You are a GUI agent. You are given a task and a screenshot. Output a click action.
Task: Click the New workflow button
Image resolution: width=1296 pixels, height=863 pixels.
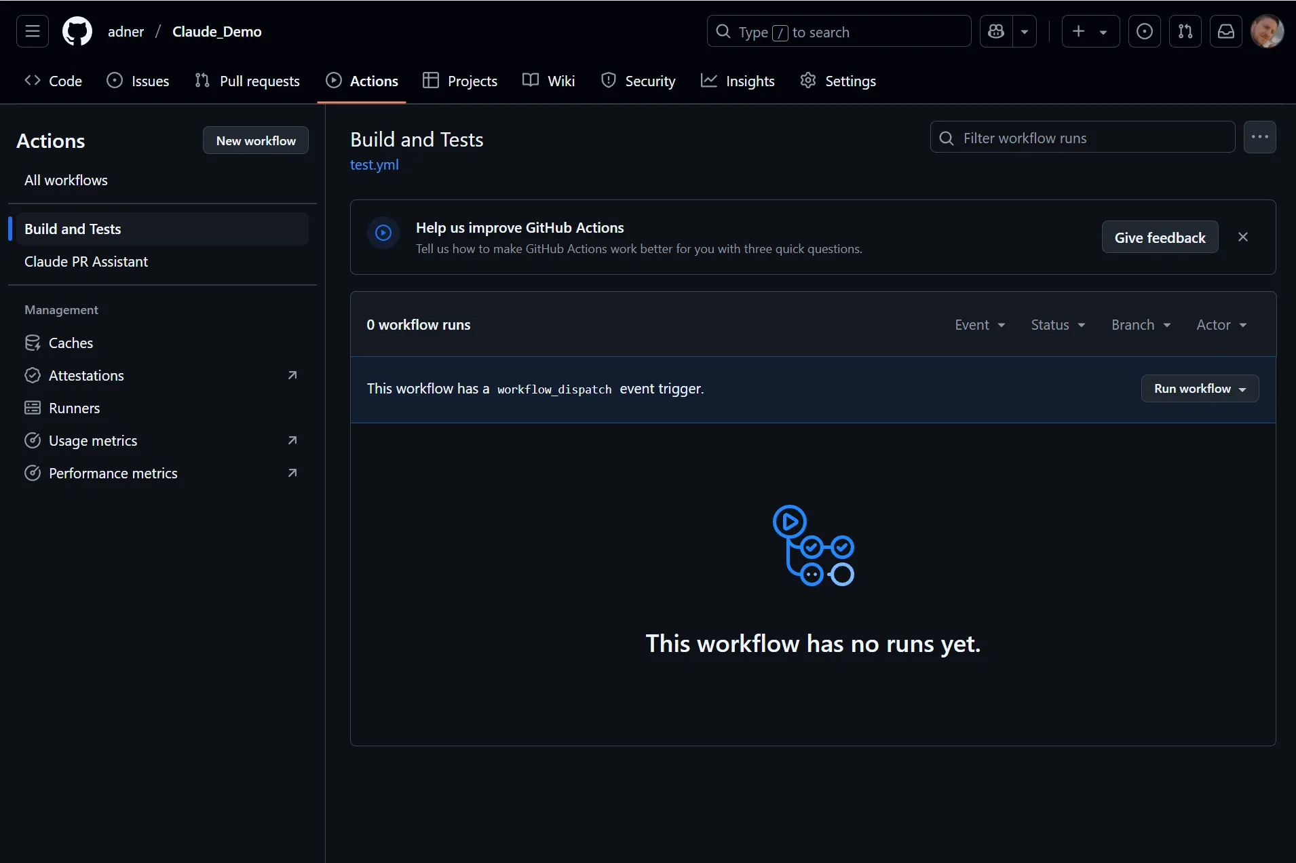coord(256,140)
